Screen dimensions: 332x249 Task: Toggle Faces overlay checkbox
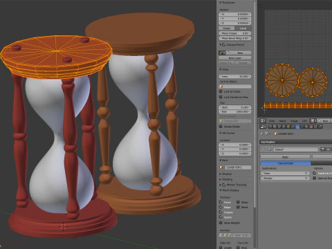point(221,202)
